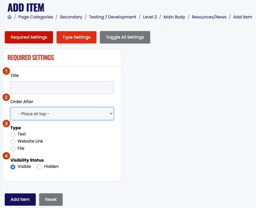Click the ADD ITEM page title
This screenshot has height=208, width=256.
(26, 7)
